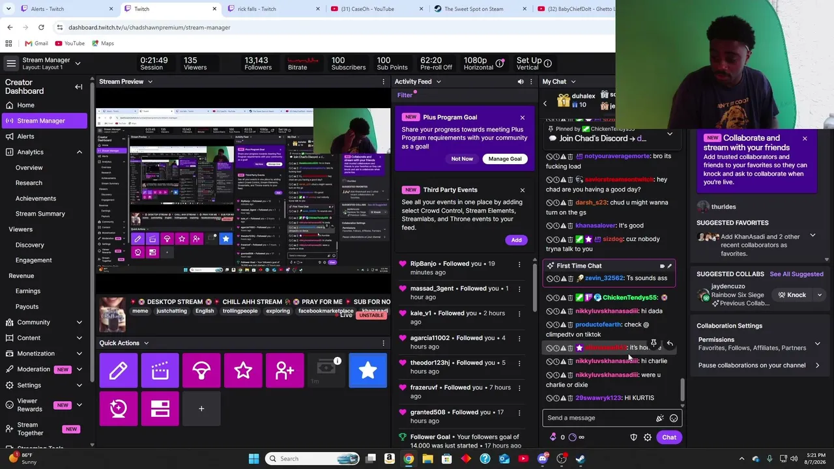Click the Clip quick action clapperboard tile
The height and width of the screenshot is (469, 834).
point(160,370)
